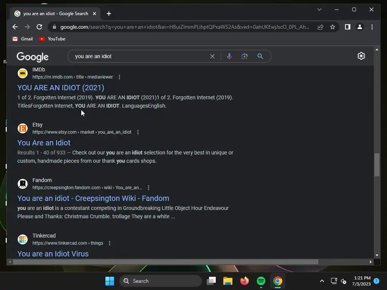Open the muted volume tray icon

(343, 281)
